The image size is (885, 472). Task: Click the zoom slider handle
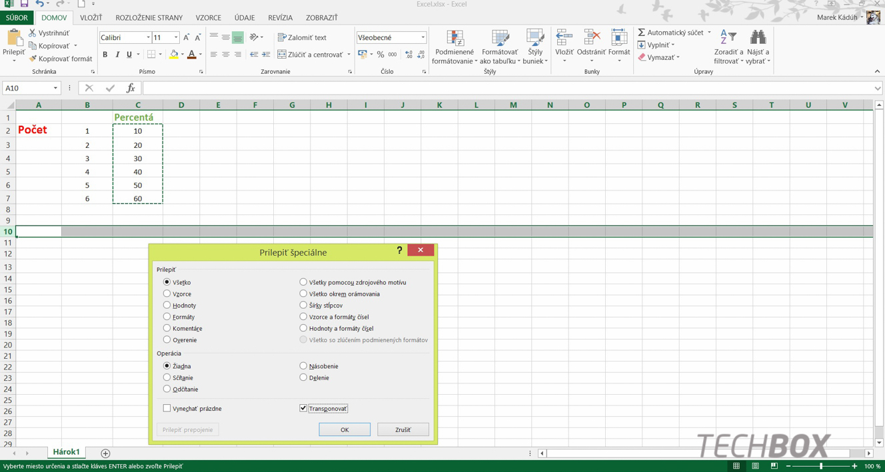click(x=821, y=466)
